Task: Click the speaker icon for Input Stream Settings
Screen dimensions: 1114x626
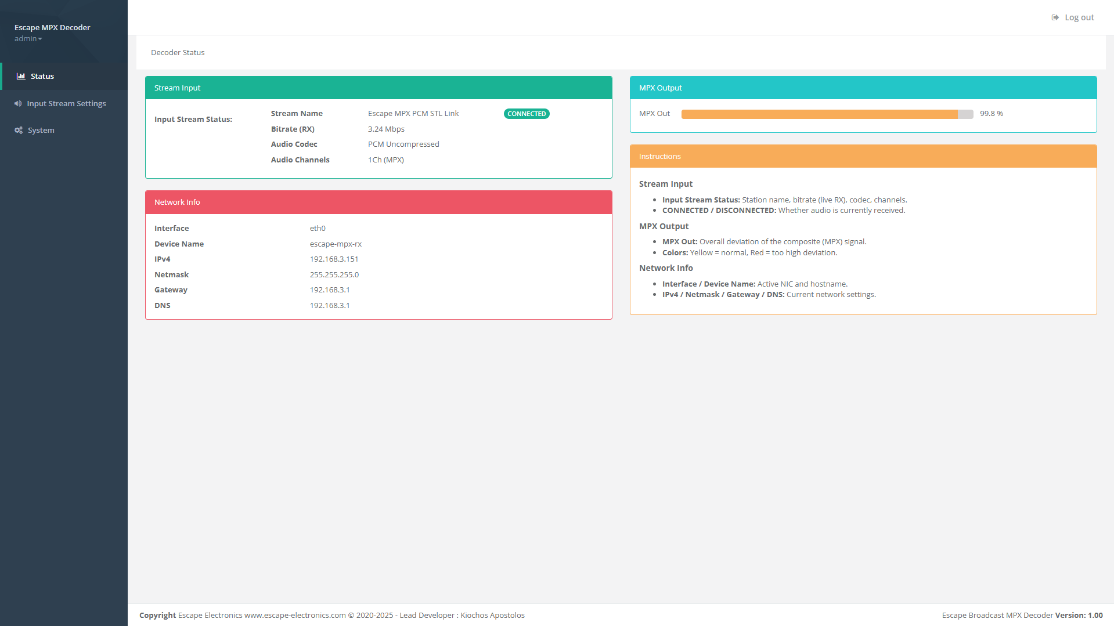Action: (x=18, y=103)
